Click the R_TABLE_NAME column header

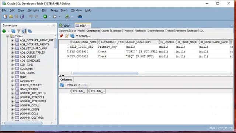pos(186,42)
